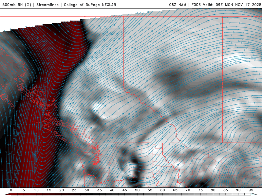Click the colorbar value 80 label
262x196 pixels.
(213, 190)
